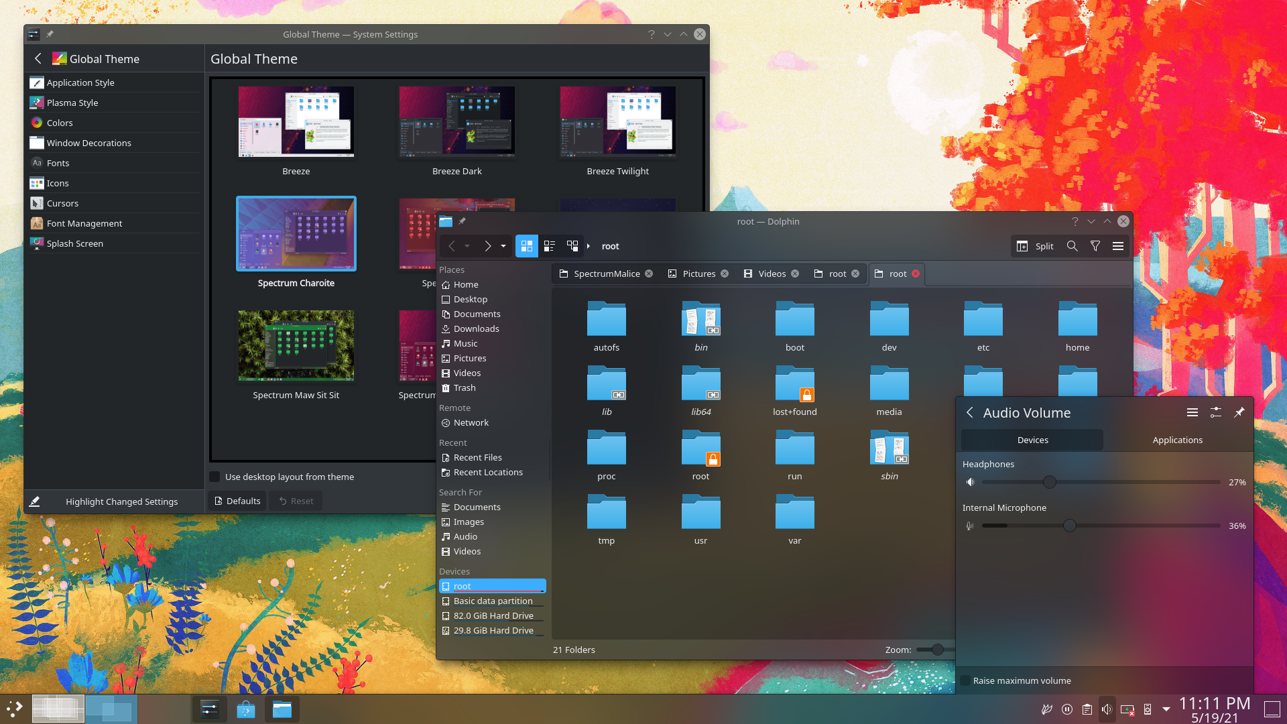Open the back history dropdown arrow in Dolphin
1287x724 pixels.
tap(467, 246)
